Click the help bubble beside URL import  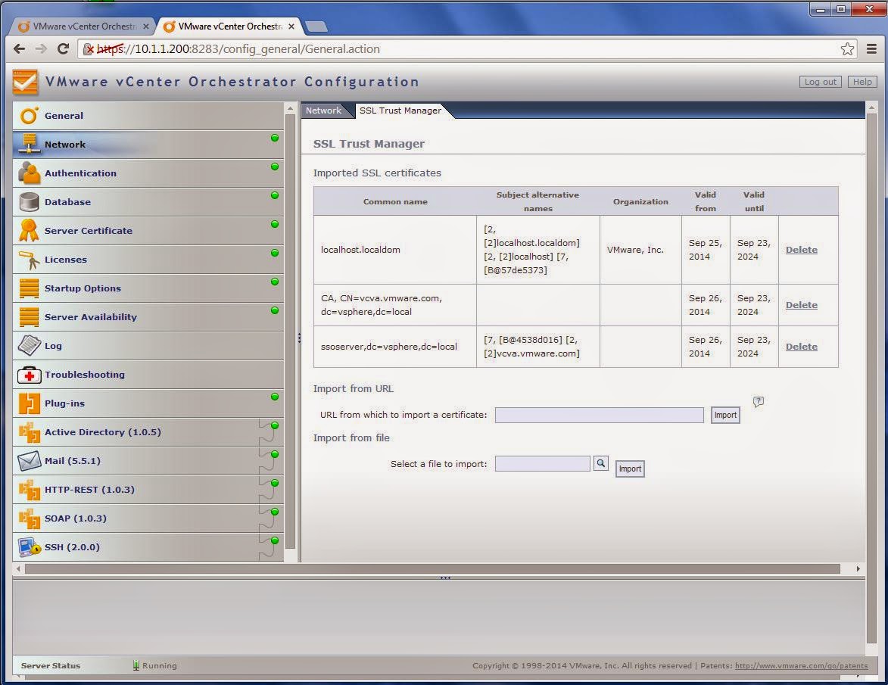(759, 402)
